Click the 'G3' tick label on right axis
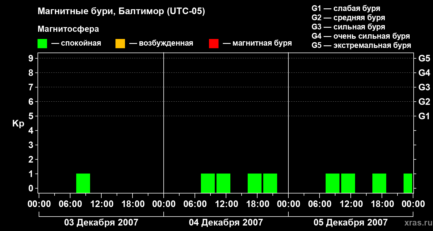The height and width of the screenshot is (231, 433). [x=424, y=87]
